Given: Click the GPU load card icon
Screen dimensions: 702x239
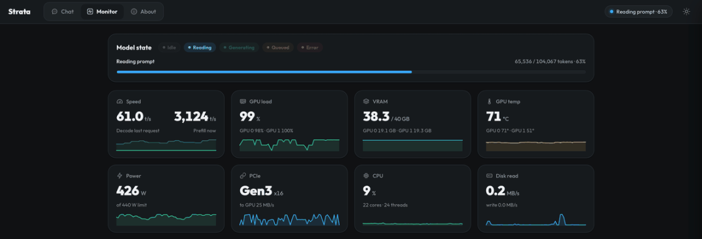Looking at the screenshot, I should (x=242, y=101).
